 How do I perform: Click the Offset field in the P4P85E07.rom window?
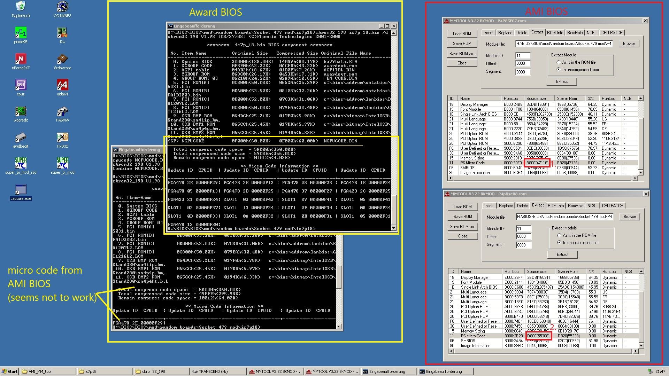(523, 64)
